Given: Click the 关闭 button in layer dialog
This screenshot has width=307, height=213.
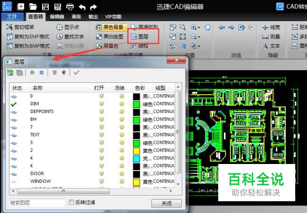Looking at the screenshot, I should click(166, 203).
